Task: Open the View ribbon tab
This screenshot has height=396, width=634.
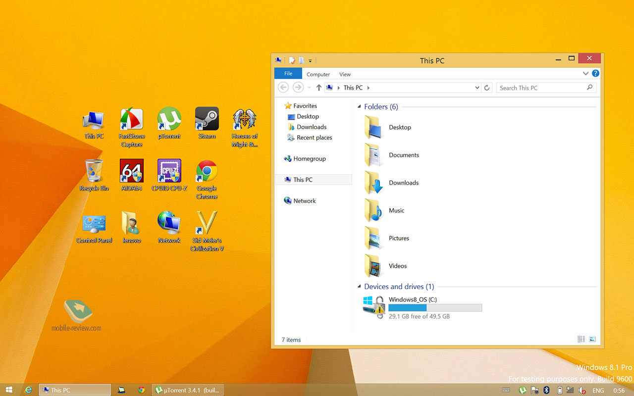Action: tap(345, 74)
